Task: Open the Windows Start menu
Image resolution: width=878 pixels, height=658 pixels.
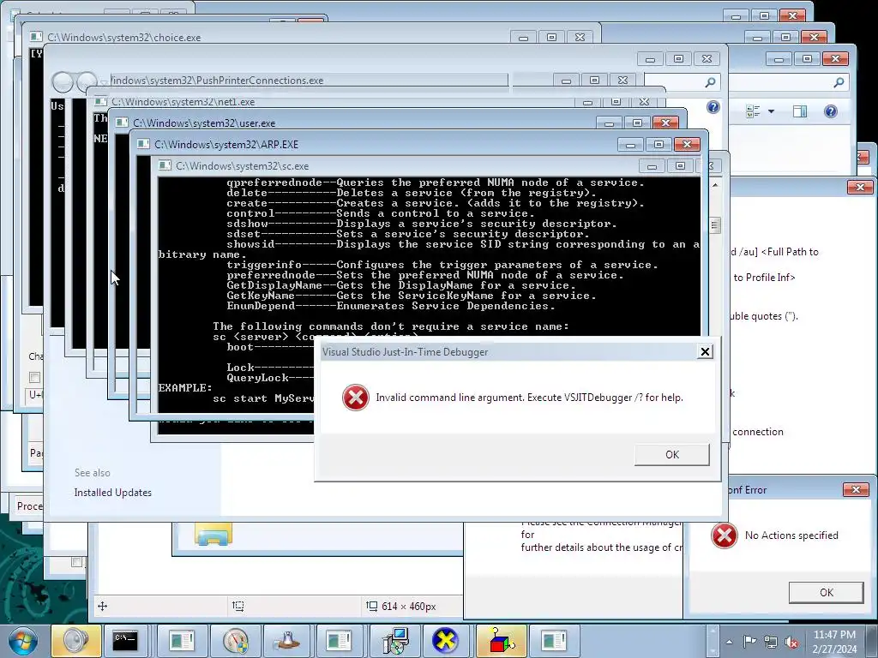Action: tap(23, 641)
